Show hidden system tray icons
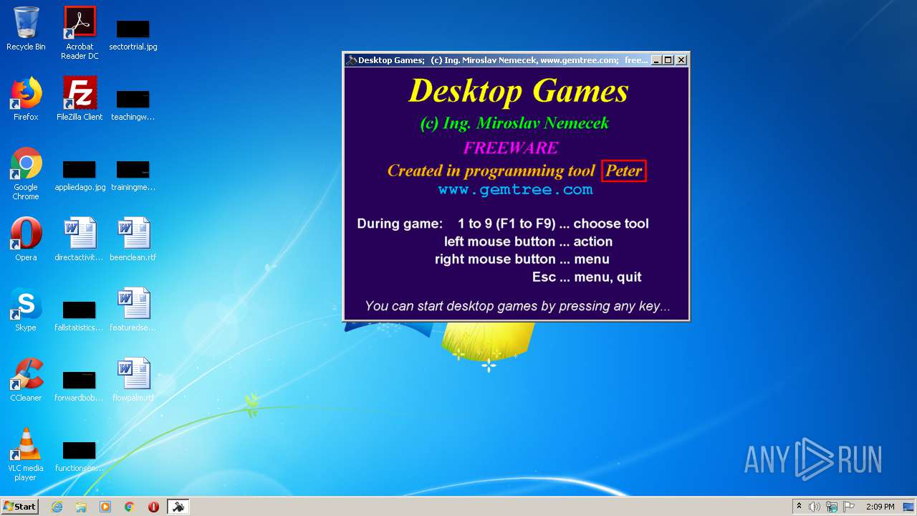917x516 pixels. click(x=799, y=507)
